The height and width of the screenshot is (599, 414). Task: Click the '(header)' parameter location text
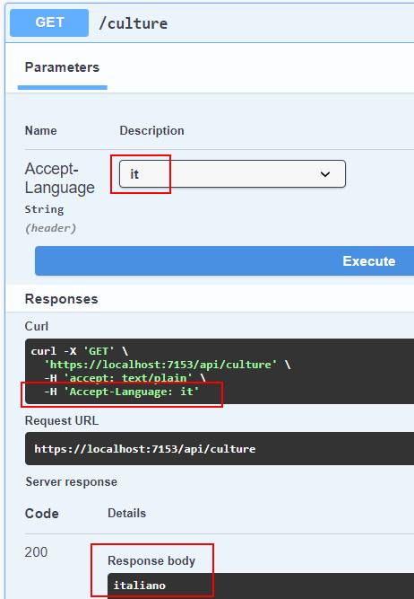51,228
